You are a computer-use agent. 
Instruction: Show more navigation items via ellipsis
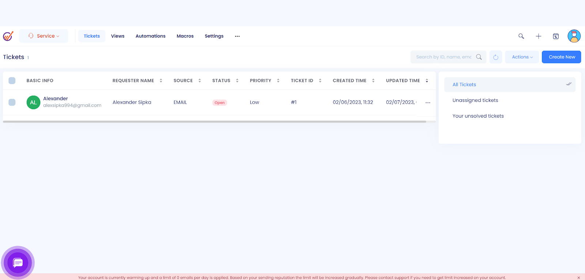click(237, 36)
